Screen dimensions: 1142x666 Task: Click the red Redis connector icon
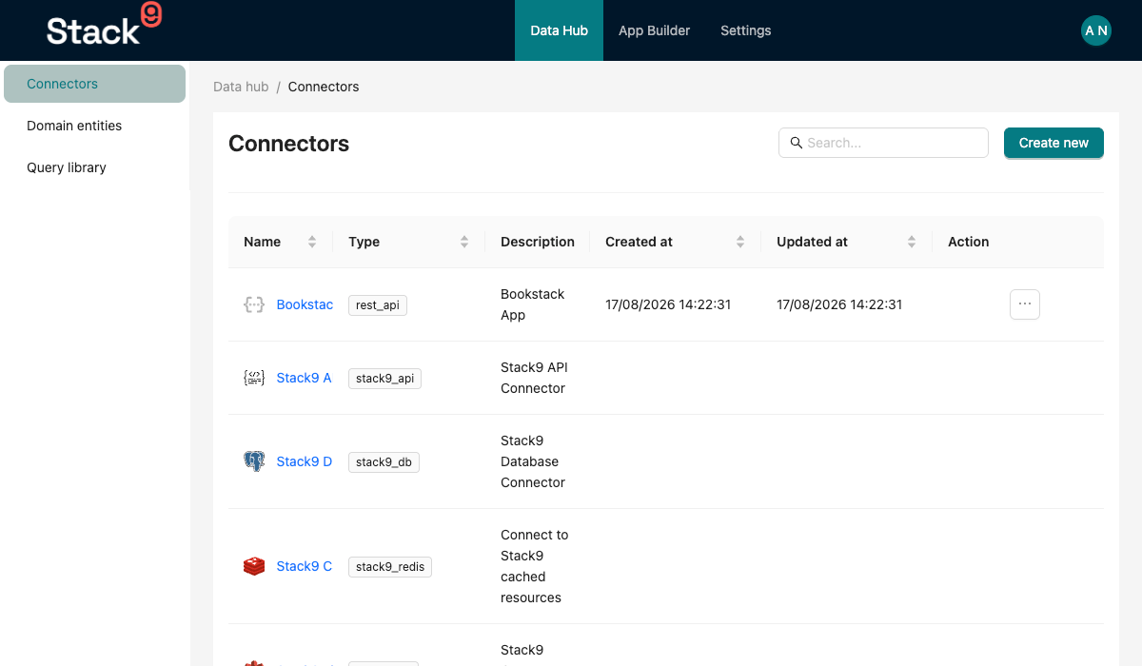254,566
